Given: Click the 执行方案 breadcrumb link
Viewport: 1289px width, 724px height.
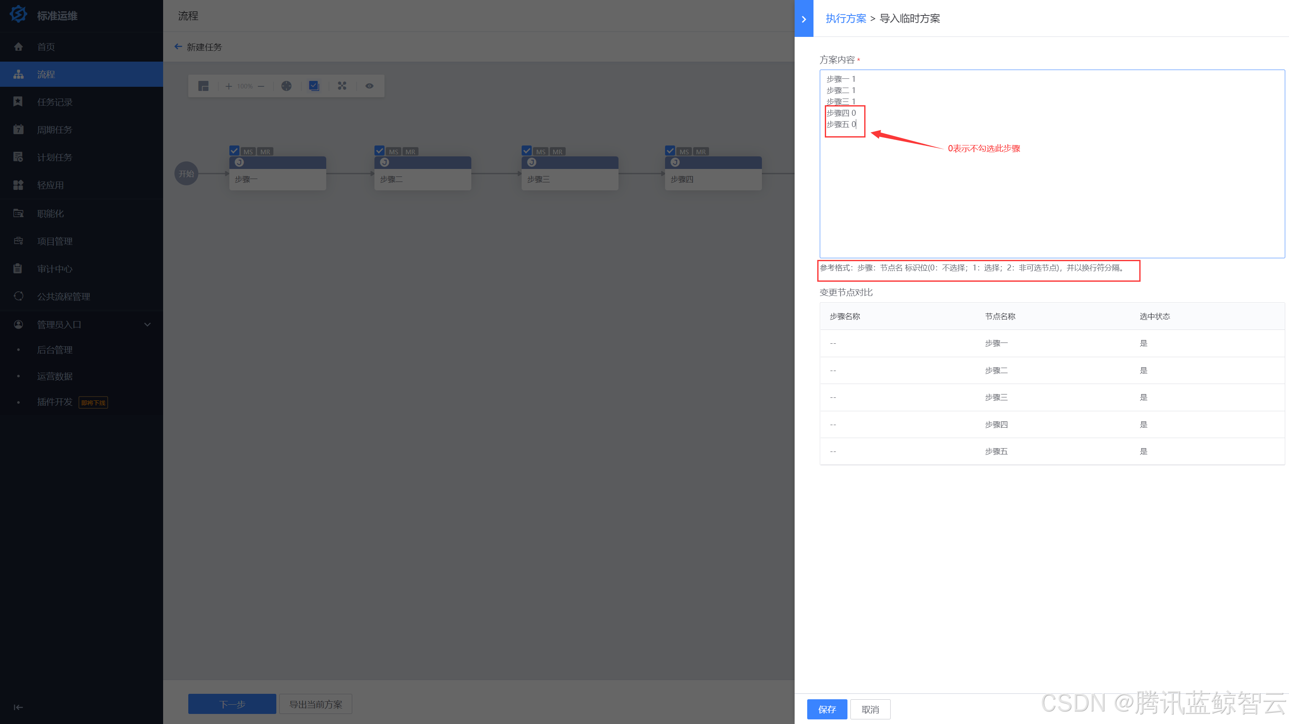Looking at the screenshot, I should [846, 18].
